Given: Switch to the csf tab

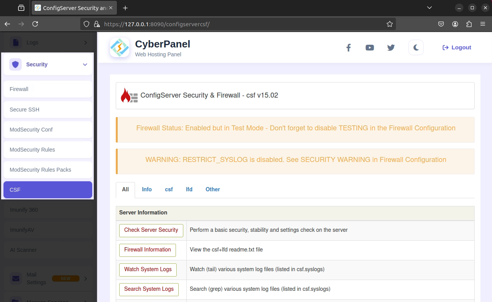Looking at the screenshot, I should [169, 189].
